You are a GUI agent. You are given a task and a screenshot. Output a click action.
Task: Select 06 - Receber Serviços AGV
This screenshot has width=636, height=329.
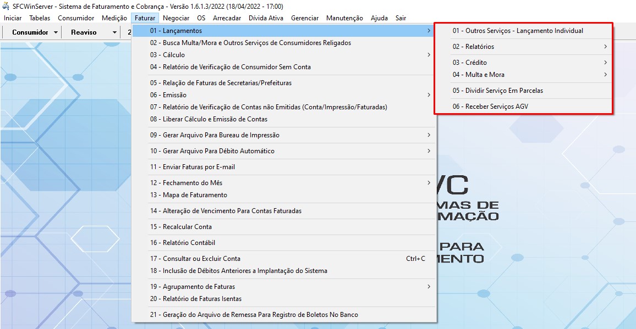pyautogui.click(x=490, y=107)
